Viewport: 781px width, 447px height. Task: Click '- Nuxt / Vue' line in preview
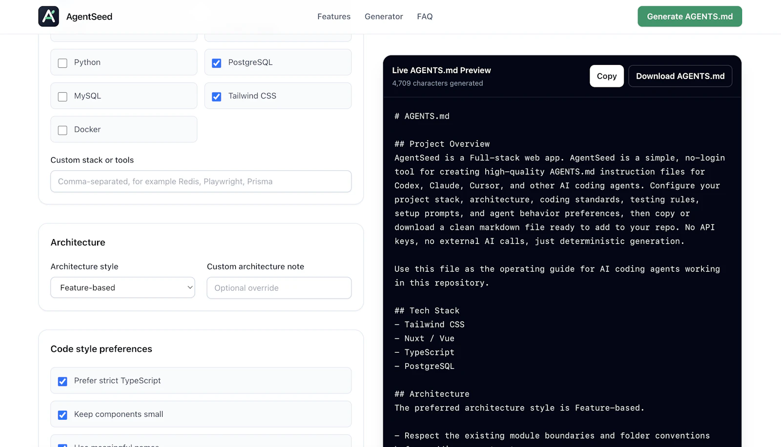point(425,339)
